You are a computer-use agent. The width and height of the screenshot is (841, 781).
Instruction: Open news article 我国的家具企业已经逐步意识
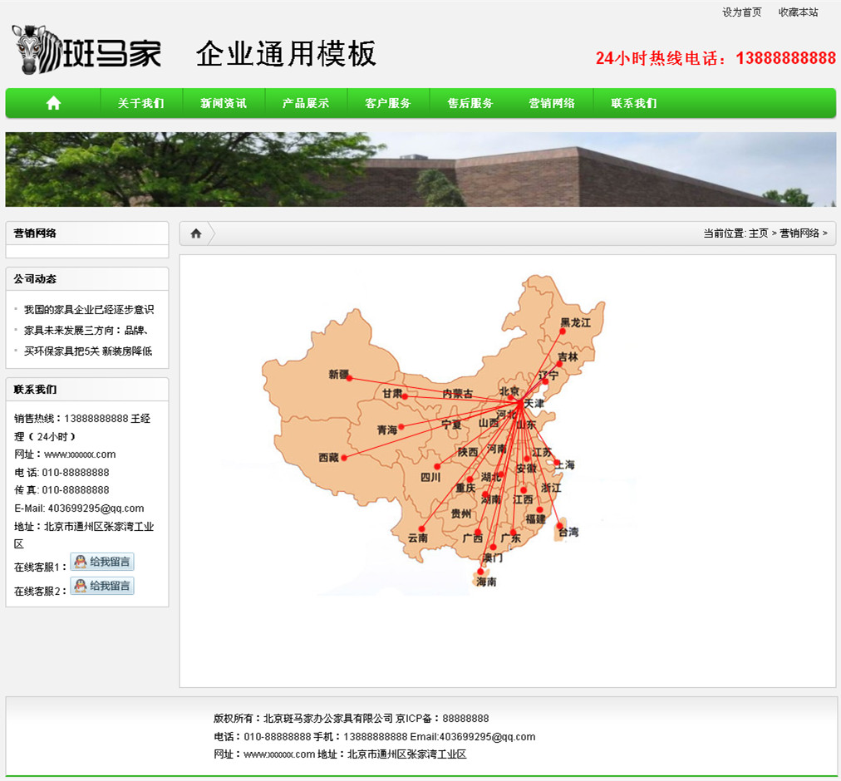point(89,310)
